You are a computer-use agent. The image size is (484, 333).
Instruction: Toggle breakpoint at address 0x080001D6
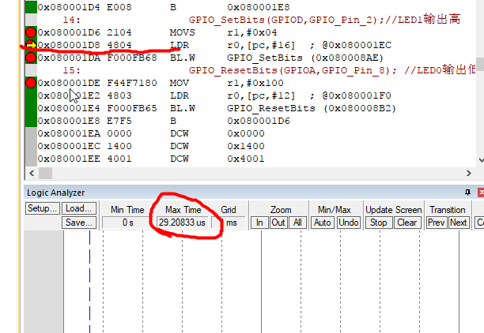[x=31, y=32]
